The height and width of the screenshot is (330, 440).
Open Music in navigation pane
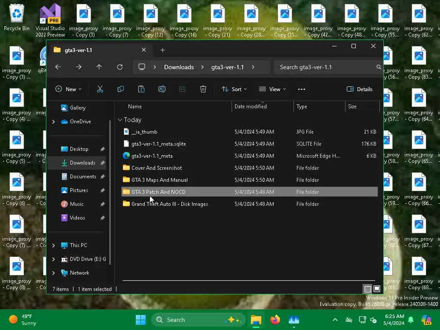(76, 204)
